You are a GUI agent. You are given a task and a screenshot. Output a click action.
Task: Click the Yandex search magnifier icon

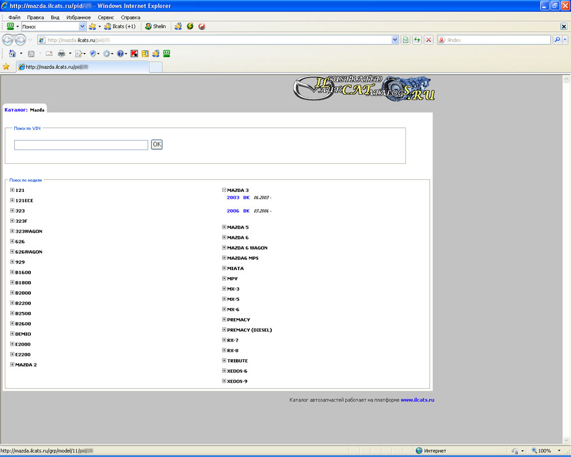pyautogui.click(x=557, y=40)
